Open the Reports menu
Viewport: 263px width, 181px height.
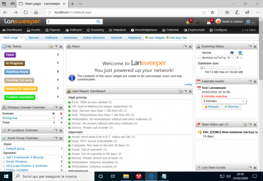click(x=53, y=30)
